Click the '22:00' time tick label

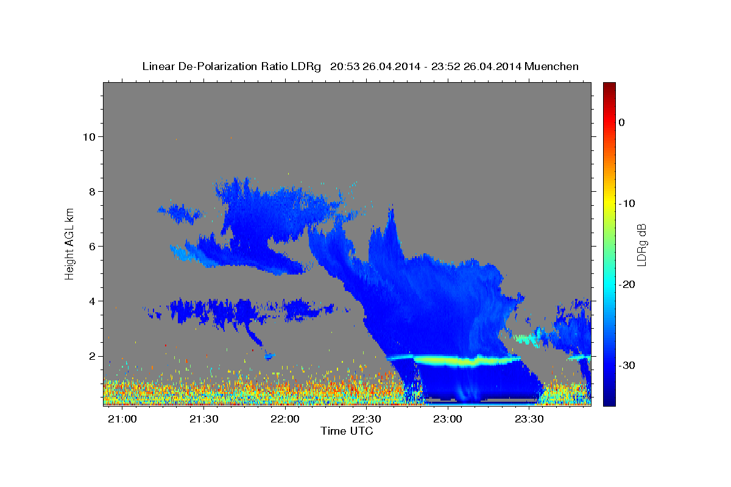click(285, 419)
